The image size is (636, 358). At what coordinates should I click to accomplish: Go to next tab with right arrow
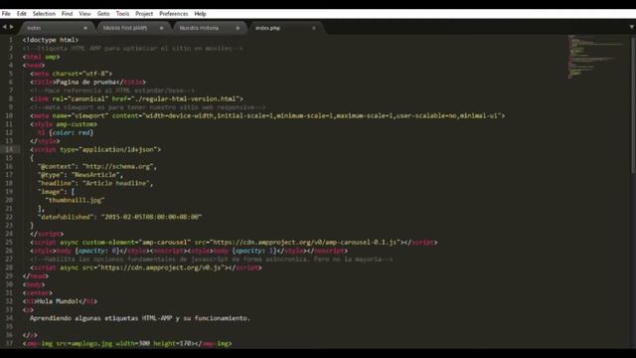pos(11,27)
